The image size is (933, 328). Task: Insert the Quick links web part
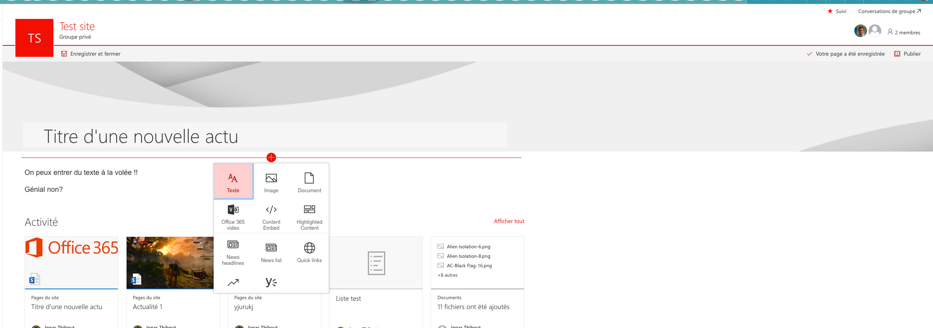tap(309, 252)
